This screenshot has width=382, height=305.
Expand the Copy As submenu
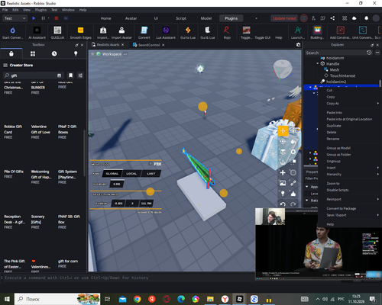tap(349, 104)
